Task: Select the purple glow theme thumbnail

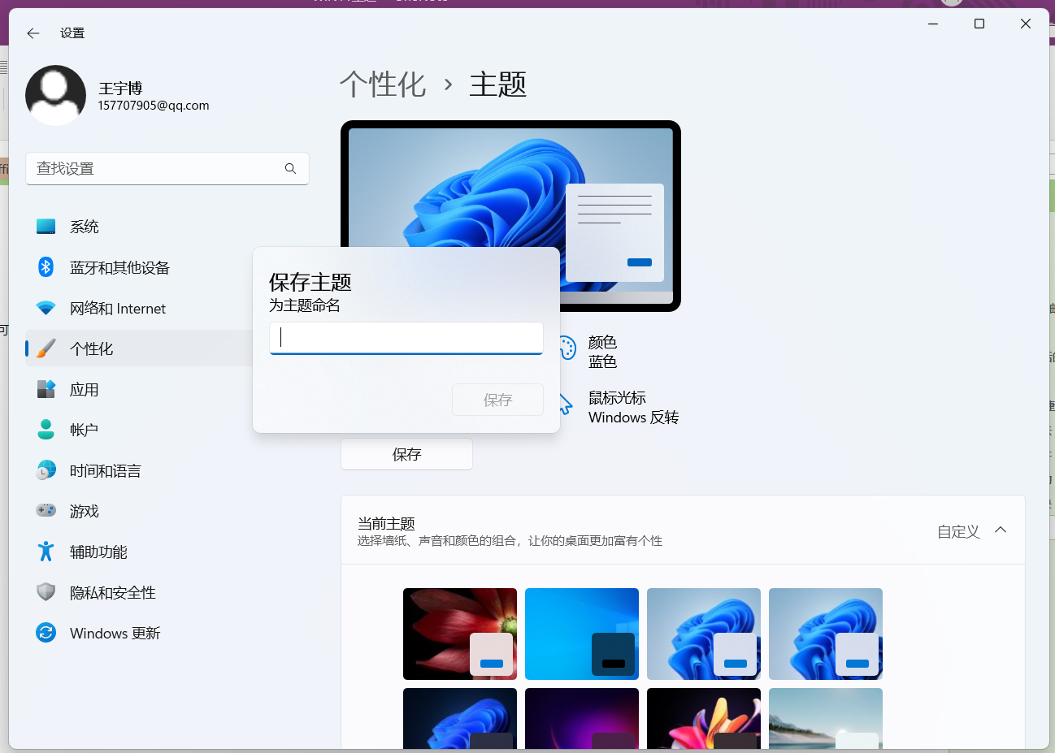Action: [582, 718]
